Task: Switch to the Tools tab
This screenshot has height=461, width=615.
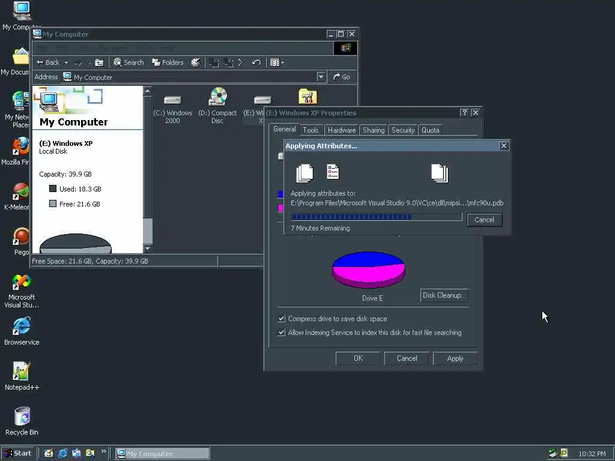Action: coord(311,130)
